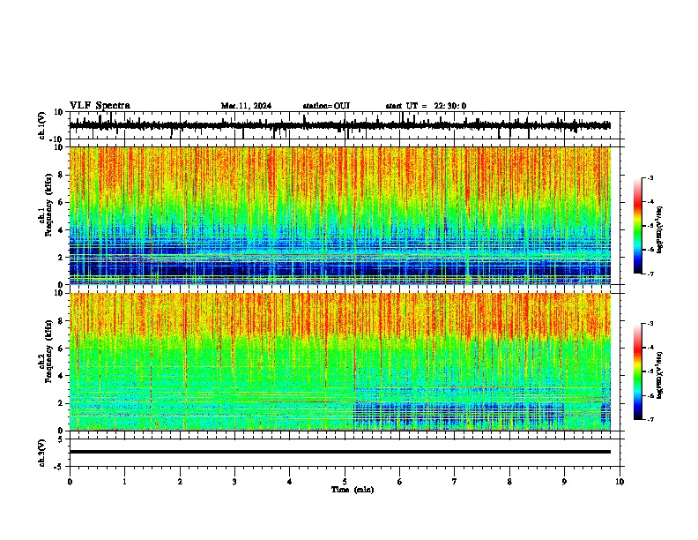Click the "3" tick on the Time axis
This screenshot has width=698, height=540.
click(x=234, y=482)
